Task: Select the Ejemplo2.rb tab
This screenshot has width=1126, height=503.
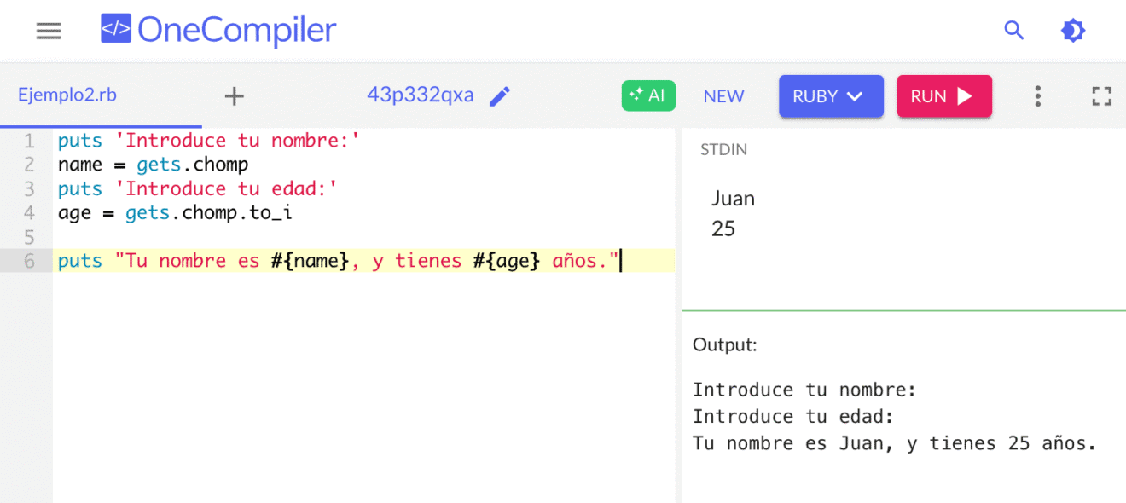Action: (x=67, y=95)
